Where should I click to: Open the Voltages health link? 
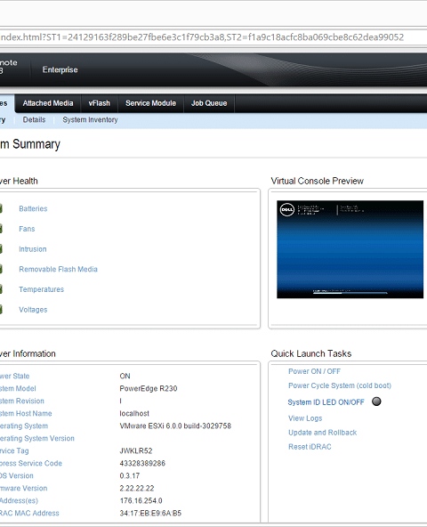[x=33, y=310]
